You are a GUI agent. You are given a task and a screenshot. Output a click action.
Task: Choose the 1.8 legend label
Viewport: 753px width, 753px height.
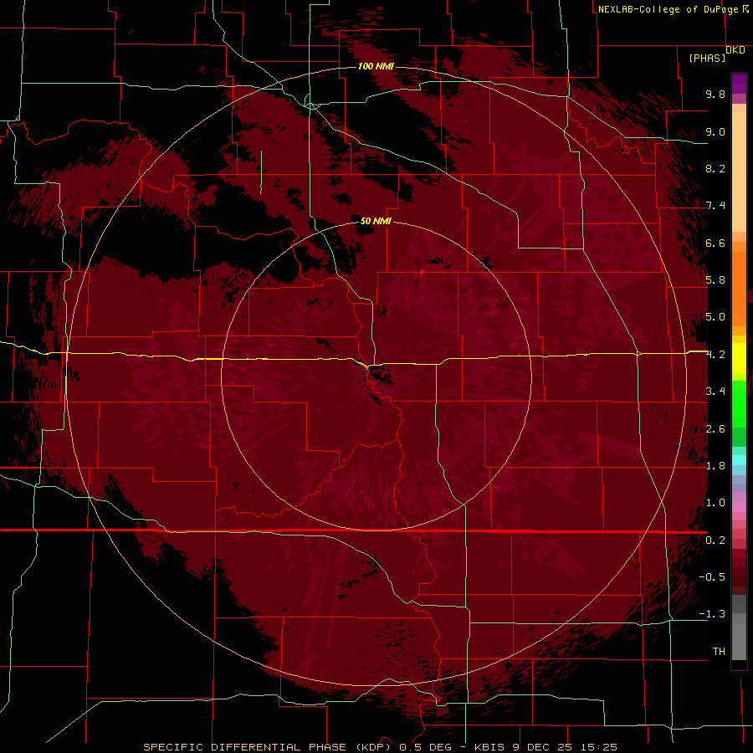pyautogui.click(x=715, y=466)
